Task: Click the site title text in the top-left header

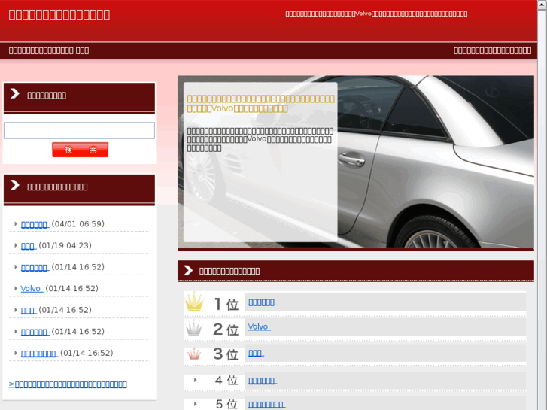Action: coord(59,14)
